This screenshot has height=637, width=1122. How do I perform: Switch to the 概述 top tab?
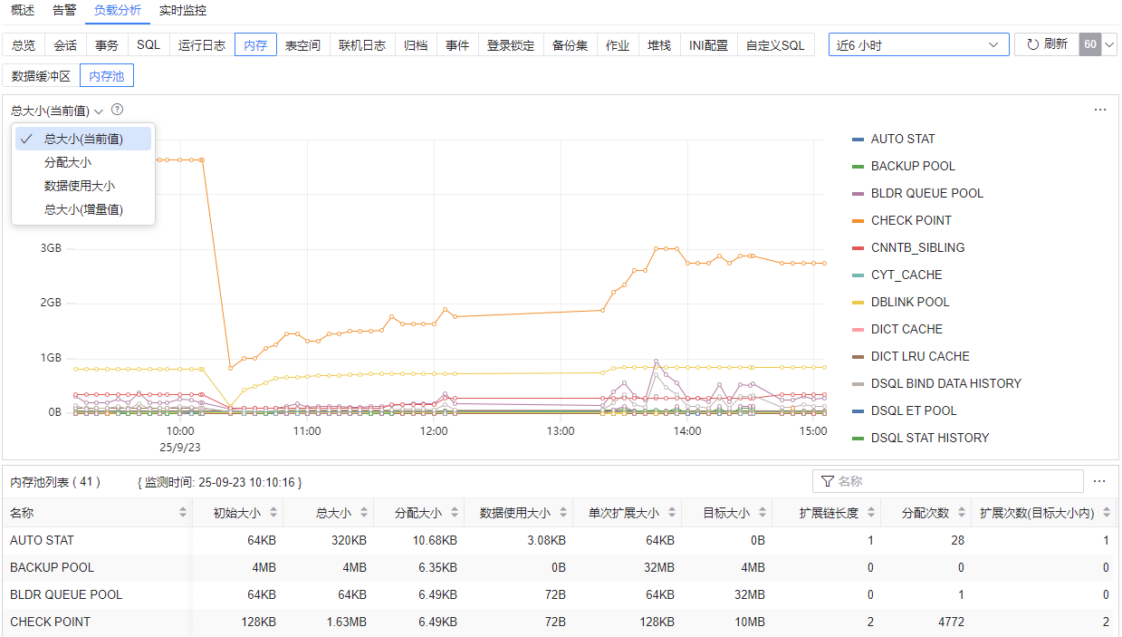coord(23,11)
